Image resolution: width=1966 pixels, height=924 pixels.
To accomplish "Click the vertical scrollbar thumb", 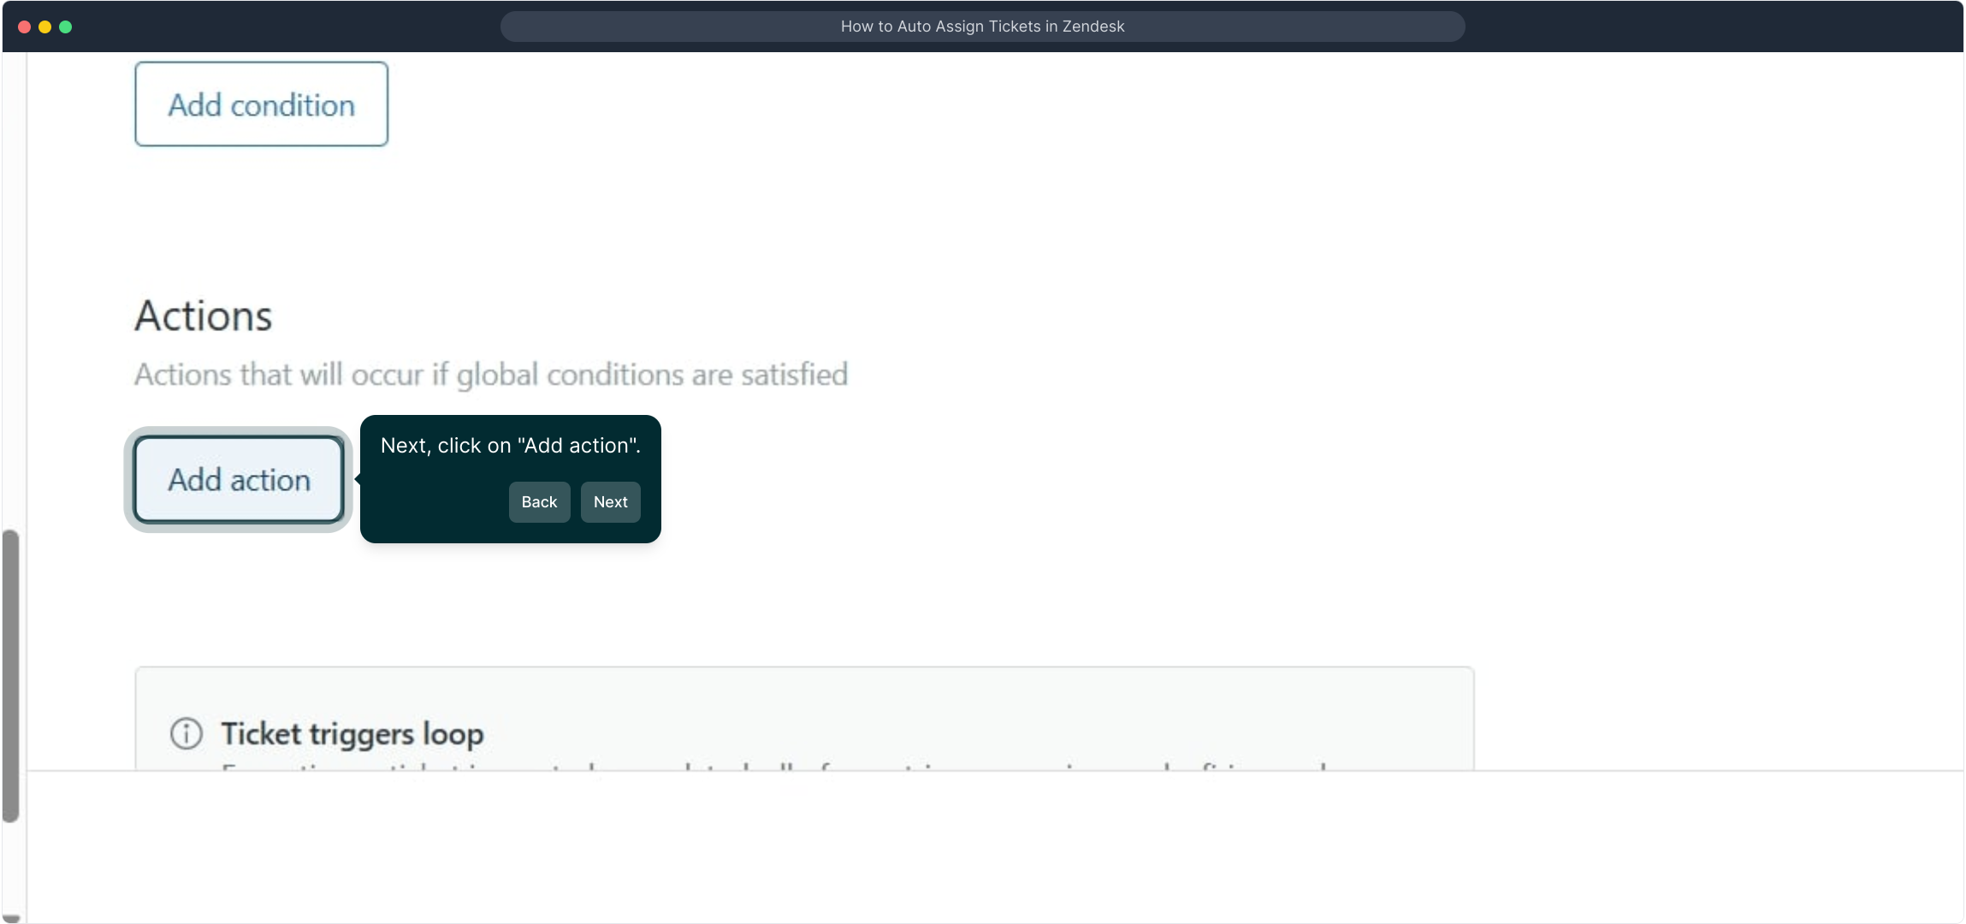I will click(x=11, y=676).
